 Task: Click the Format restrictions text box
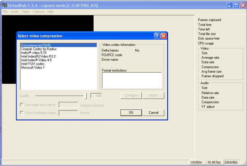[x=132, y=80]
